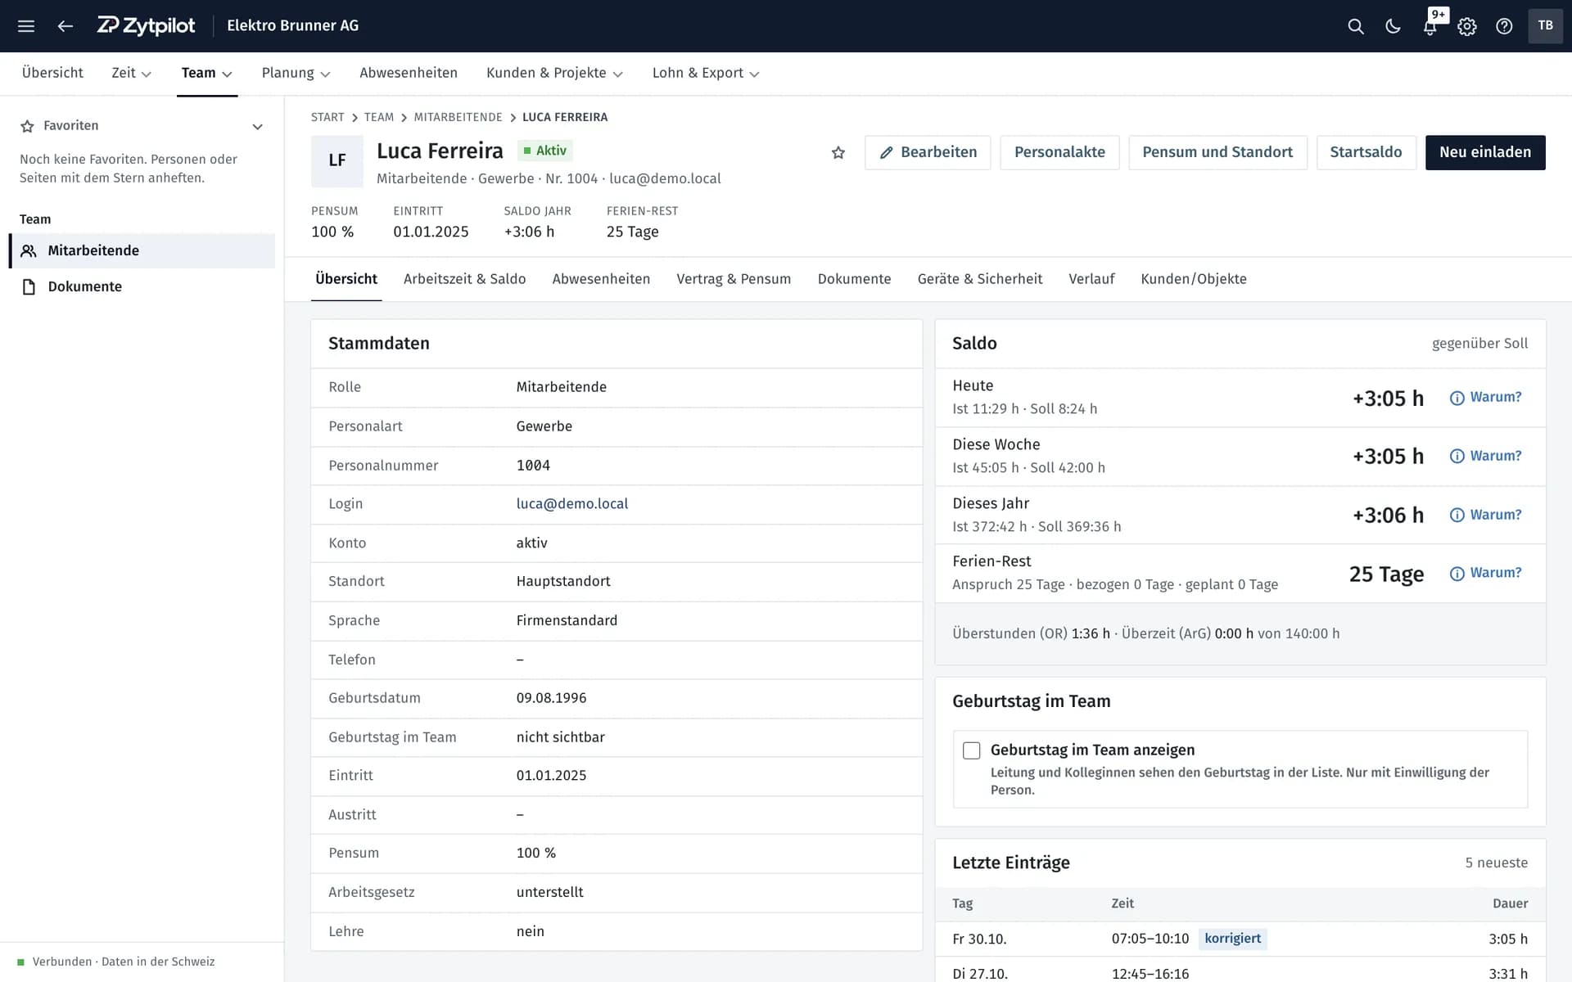The height and width of the screenshot is (982, 1572).
Task: Check Geburtstag im Team anzeigen checkbox
Action: 971,750
